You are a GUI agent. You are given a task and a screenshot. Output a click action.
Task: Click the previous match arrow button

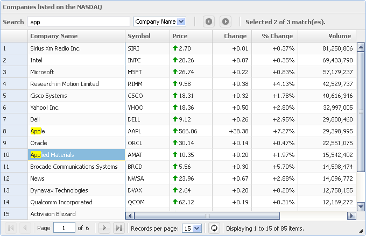click(209, 22)
